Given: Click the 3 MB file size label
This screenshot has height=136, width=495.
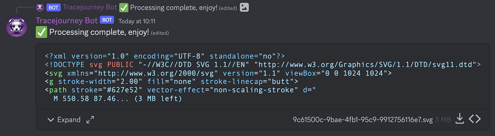Looking at the screenshot, I should point(443,120).
